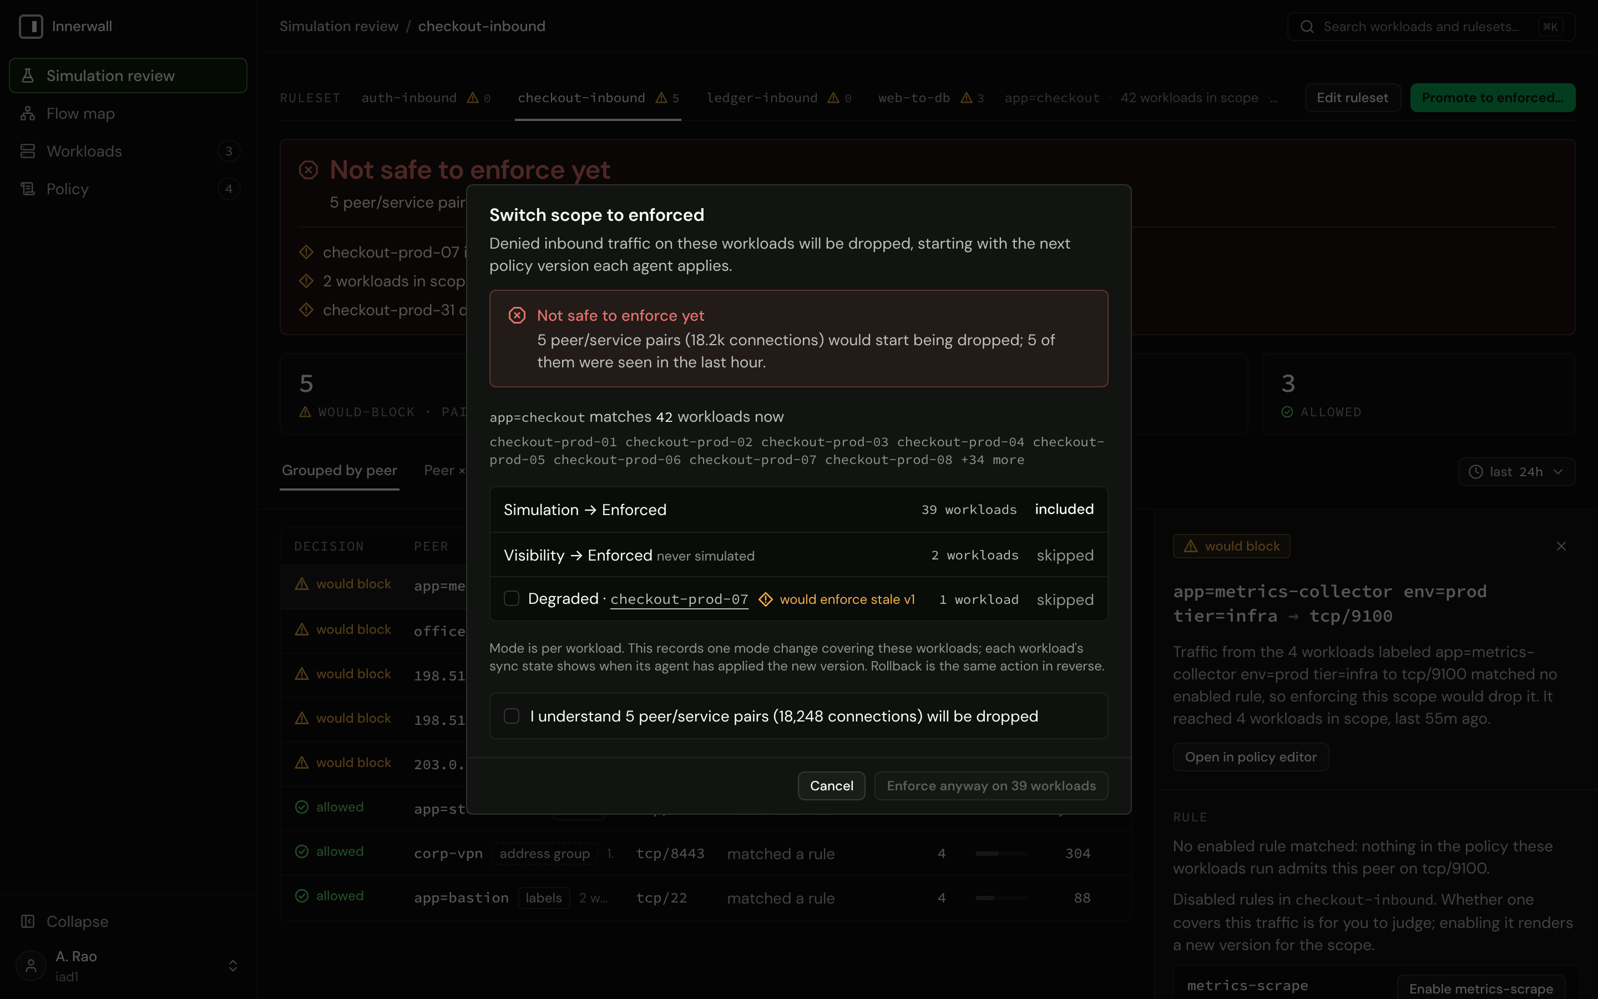Expand the A. Rao account switcher
This screenshot has width=1598, height=999.
click(233, 966)
